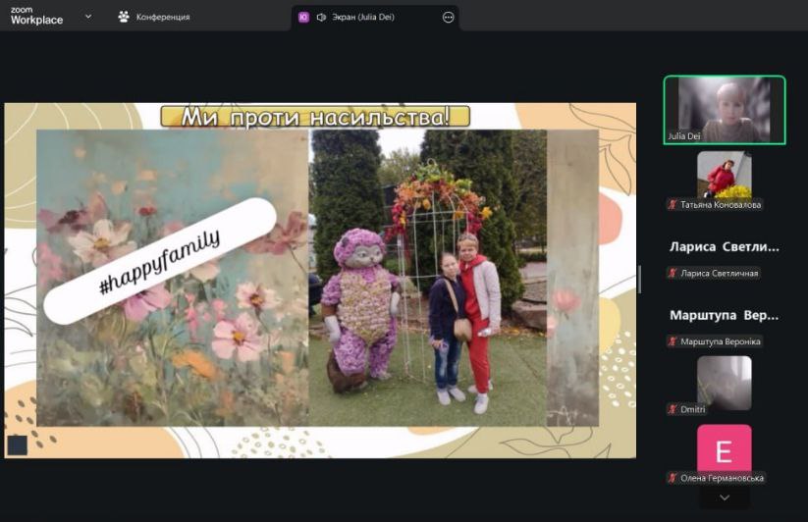This screenshot has height=522, width=808.
Task: Click the pink E avatar tile
Action: (725, 449)
